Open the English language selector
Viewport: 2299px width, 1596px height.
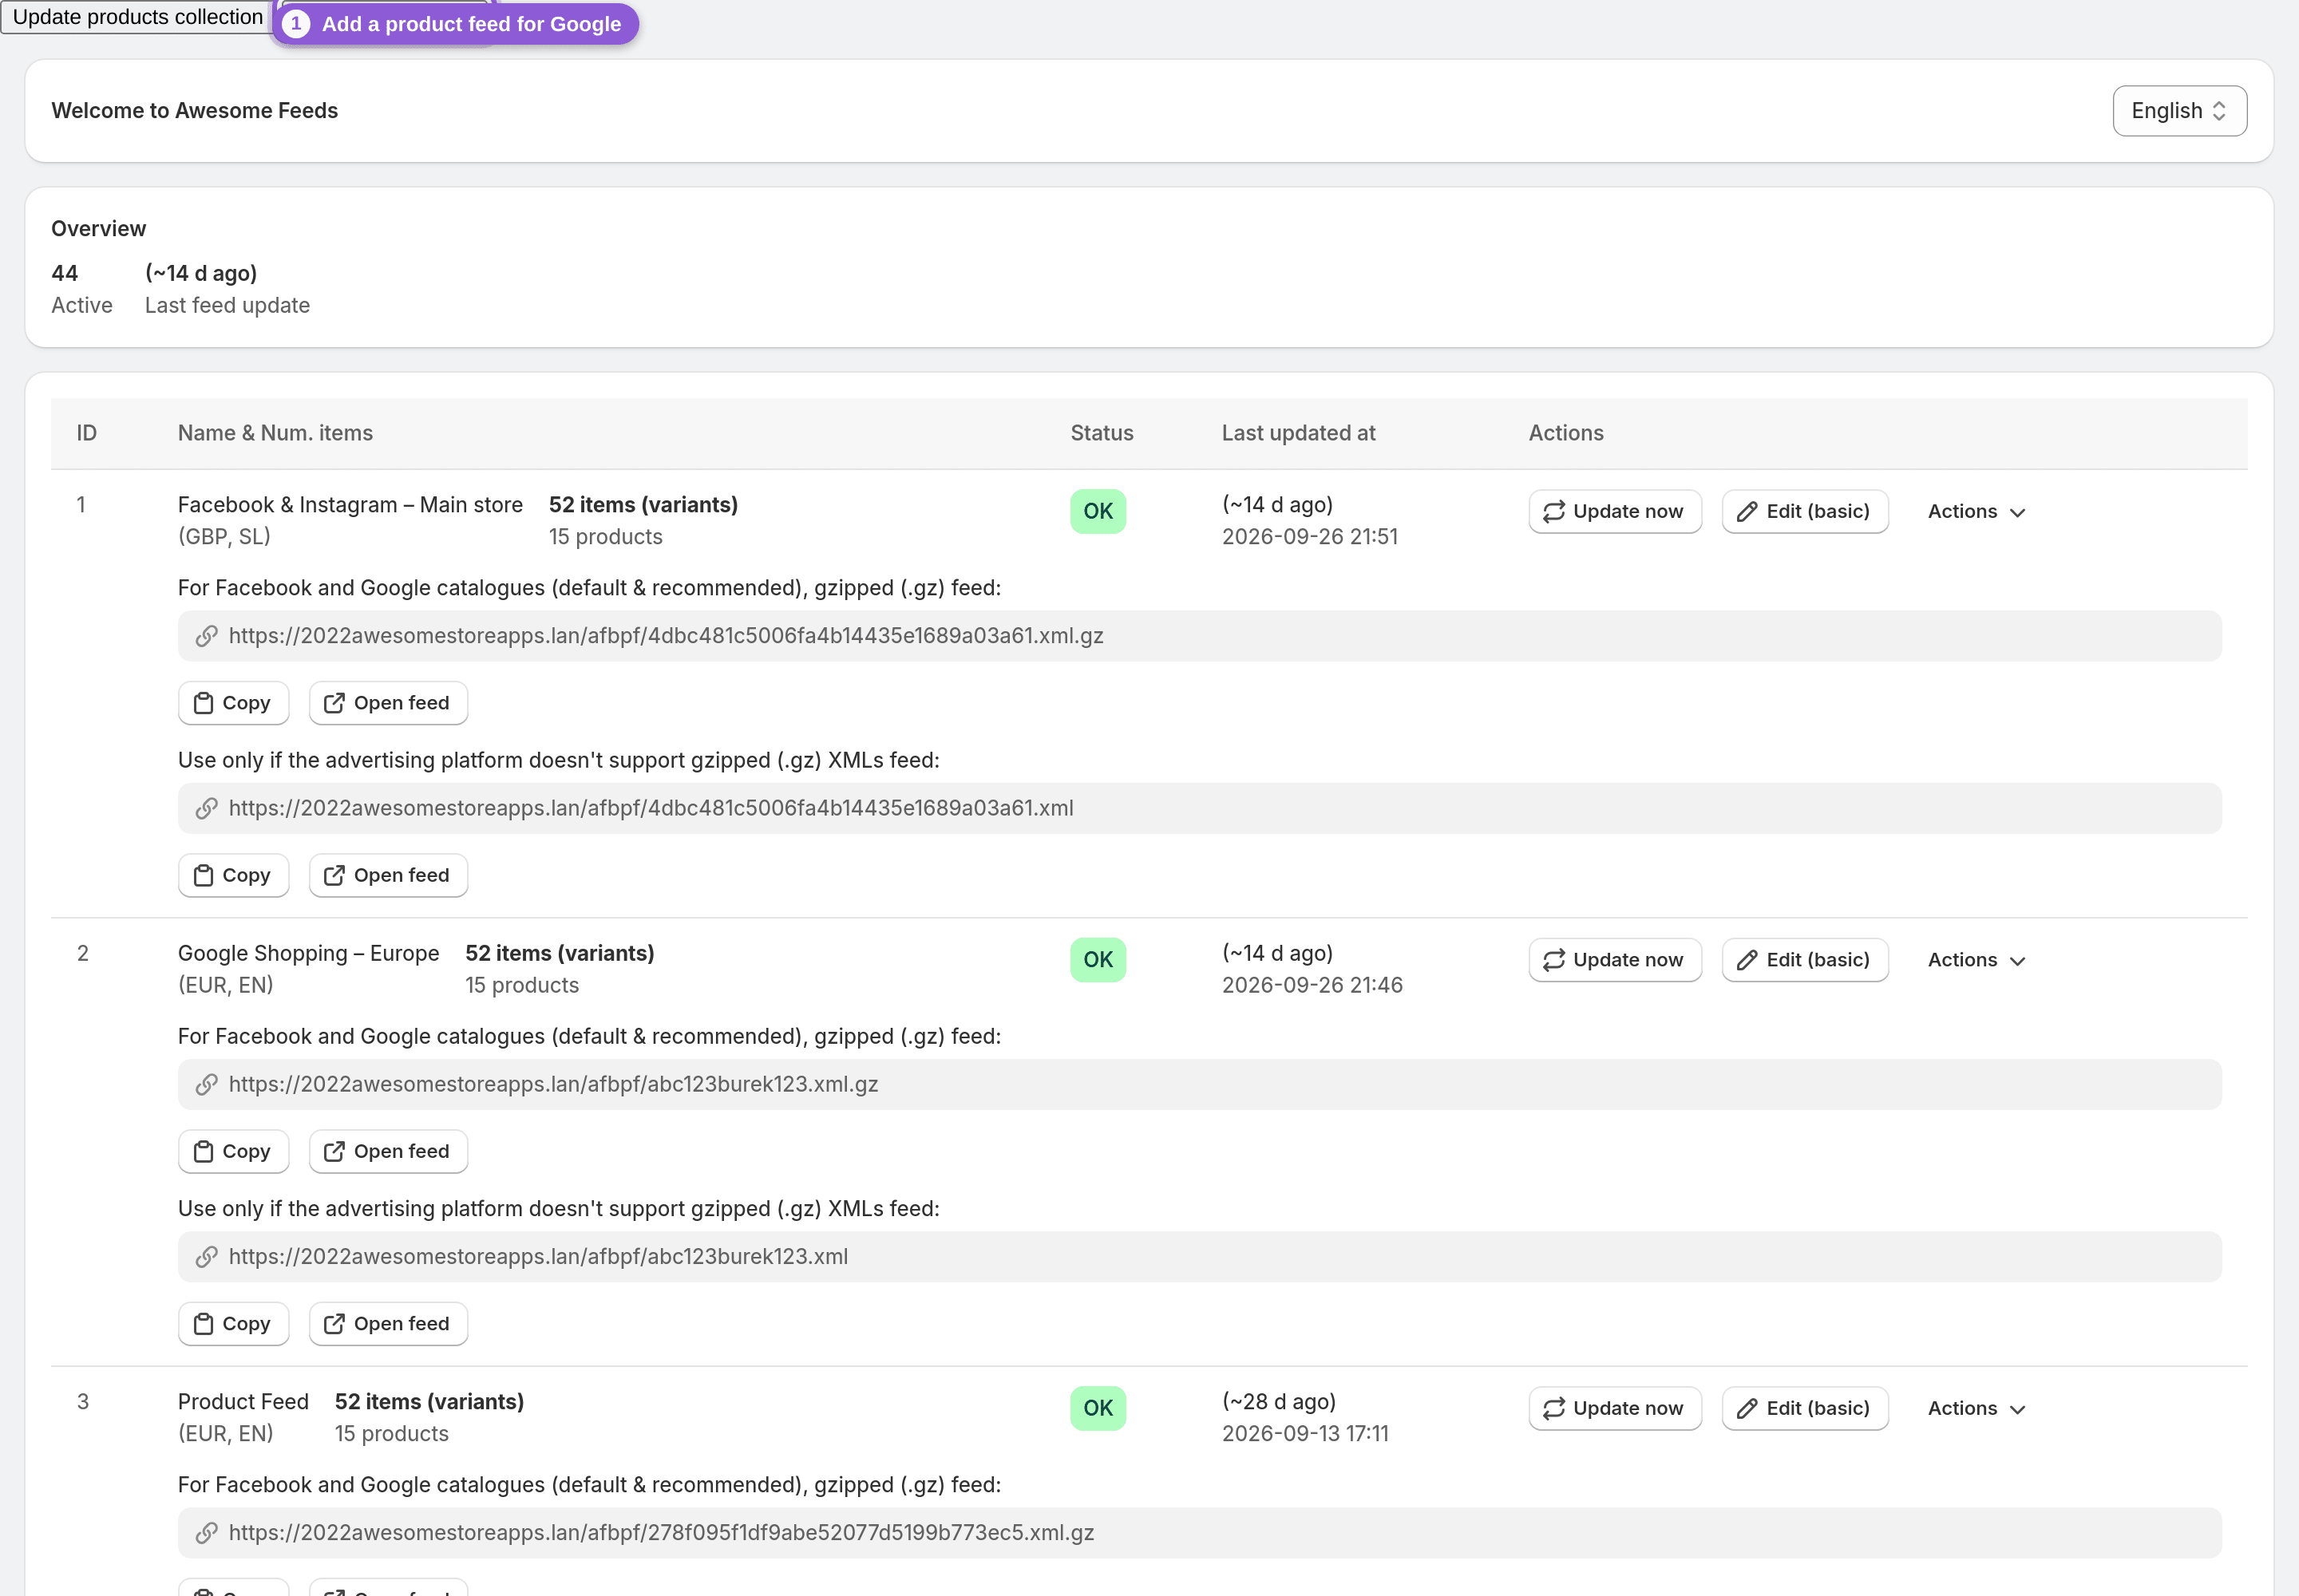2179,111
